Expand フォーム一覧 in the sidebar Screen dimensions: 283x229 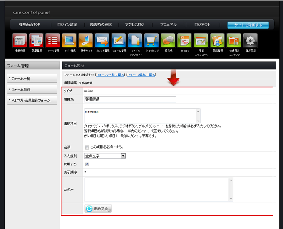tap(32, 78)
